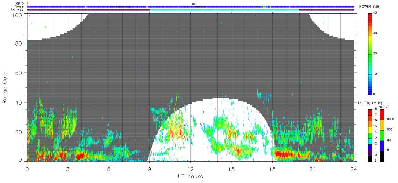Click the 40 tick on POWER colorbar

375,13
